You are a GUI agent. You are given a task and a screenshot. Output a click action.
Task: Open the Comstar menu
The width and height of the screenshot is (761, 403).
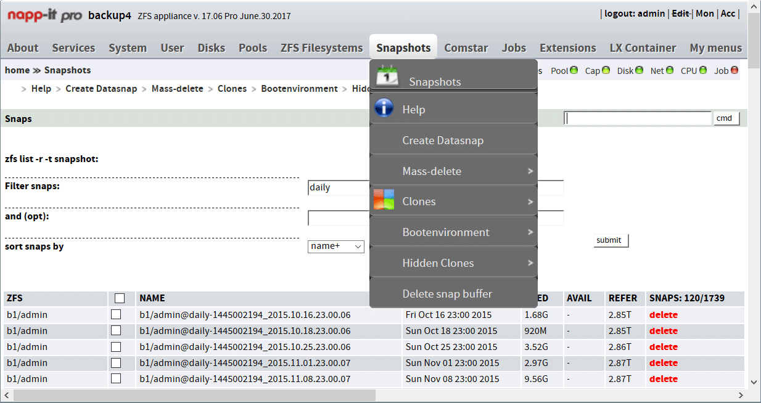point(466,48)
